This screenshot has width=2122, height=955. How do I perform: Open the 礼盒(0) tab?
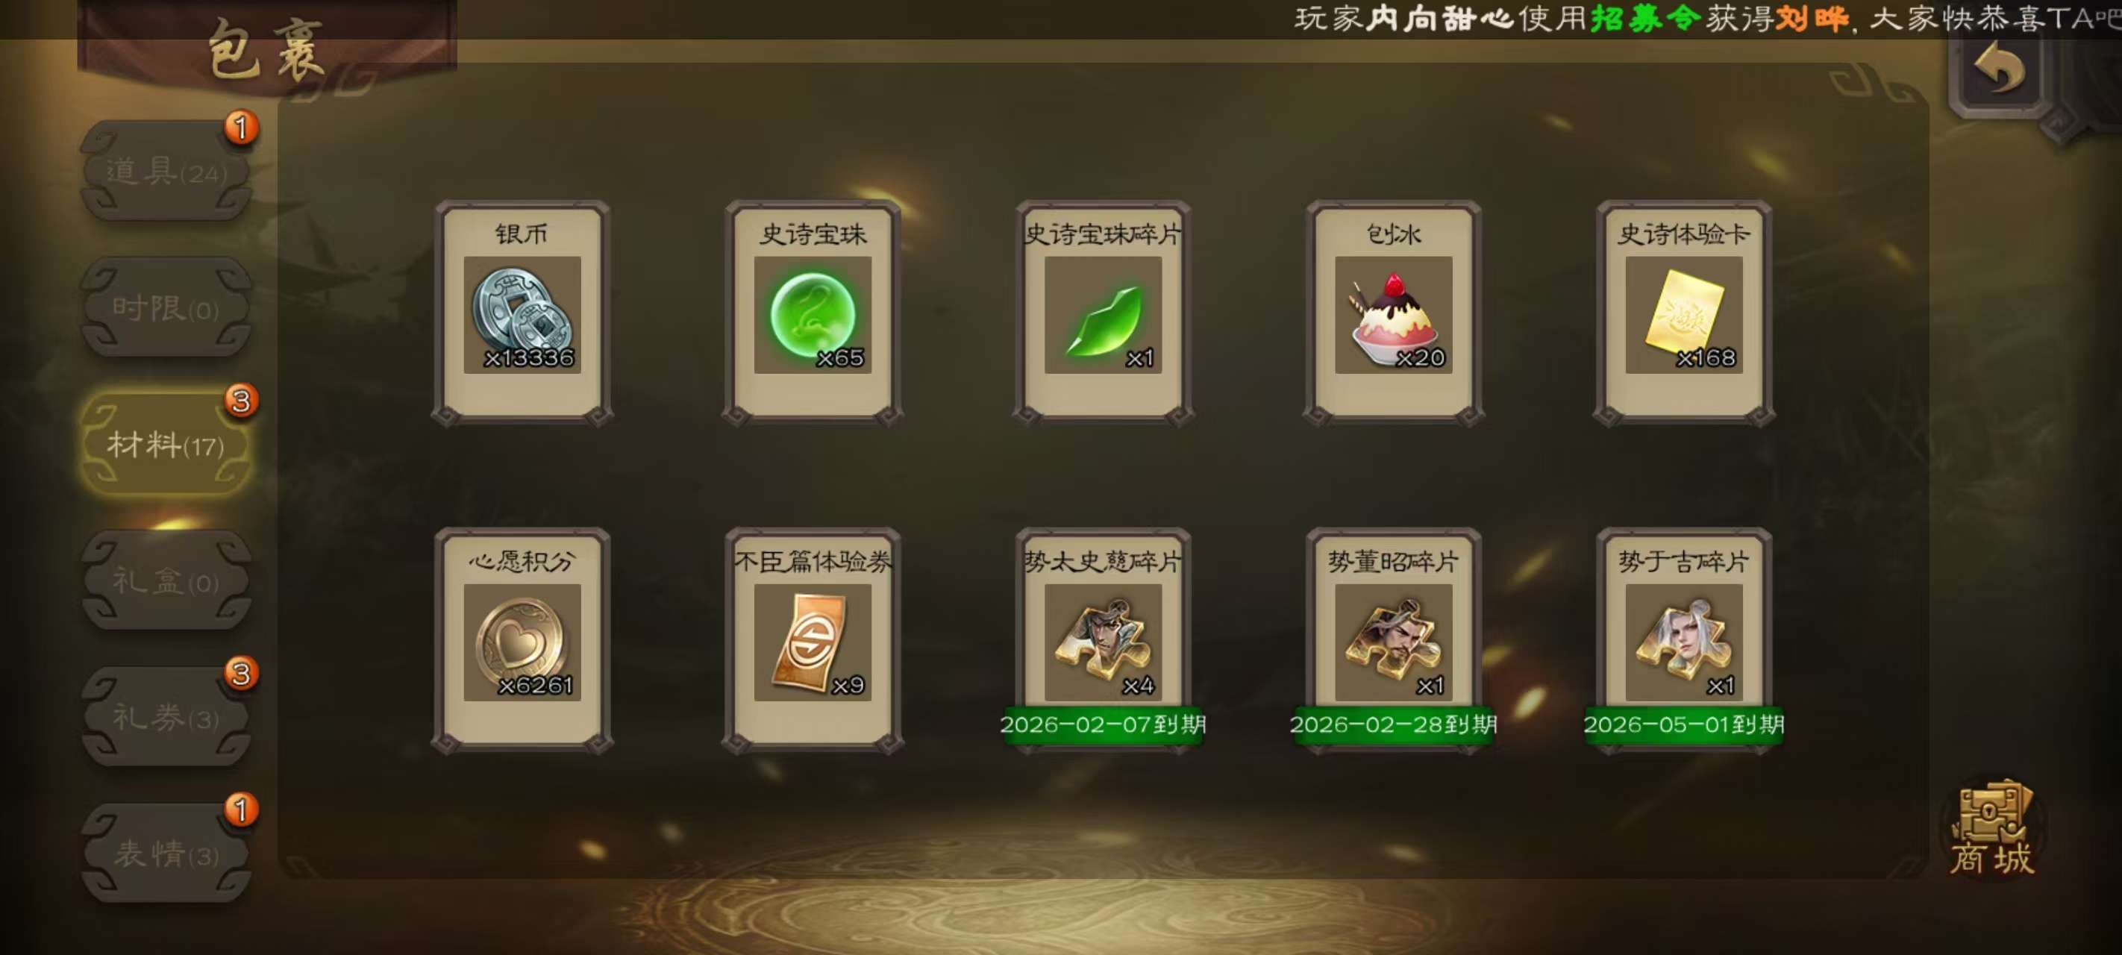166,581
